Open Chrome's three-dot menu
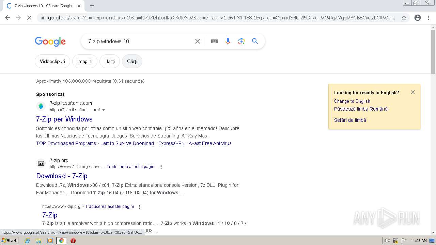This screenshot has height=245, width=436. (429, 18)
